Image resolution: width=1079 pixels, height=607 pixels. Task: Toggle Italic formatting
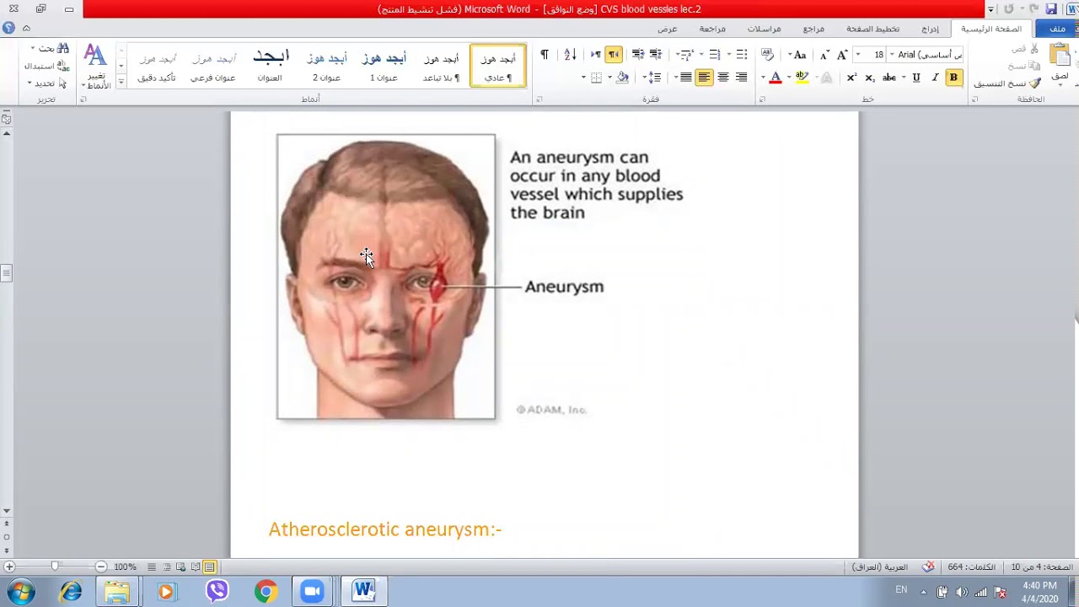[x=935, y=78]
